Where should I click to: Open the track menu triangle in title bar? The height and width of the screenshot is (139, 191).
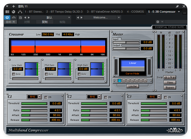click(x=7, y=6)
